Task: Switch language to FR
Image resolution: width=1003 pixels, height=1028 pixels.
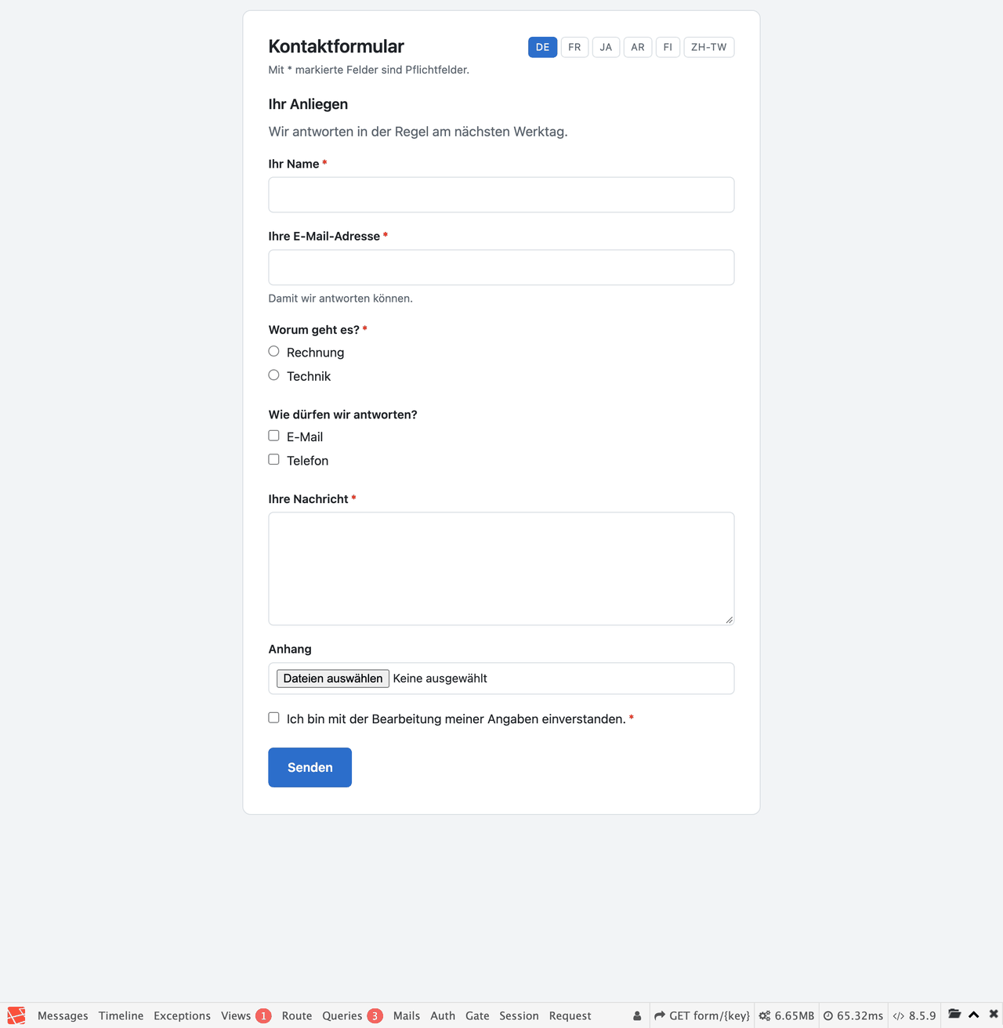Action: tap(574, 47)
